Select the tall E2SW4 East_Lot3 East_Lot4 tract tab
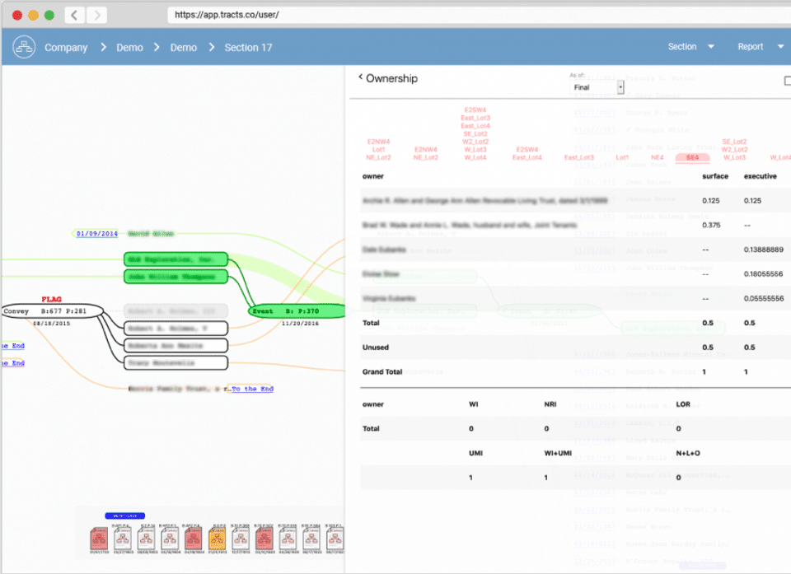 (475, 133)
